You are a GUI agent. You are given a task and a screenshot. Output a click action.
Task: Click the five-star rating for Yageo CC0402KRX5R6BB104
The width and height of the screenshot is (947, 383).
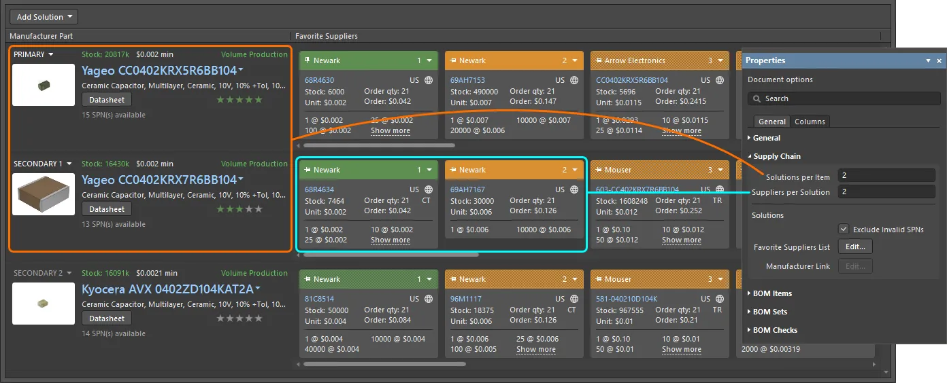pyautogui.click(x=239, y=100)
